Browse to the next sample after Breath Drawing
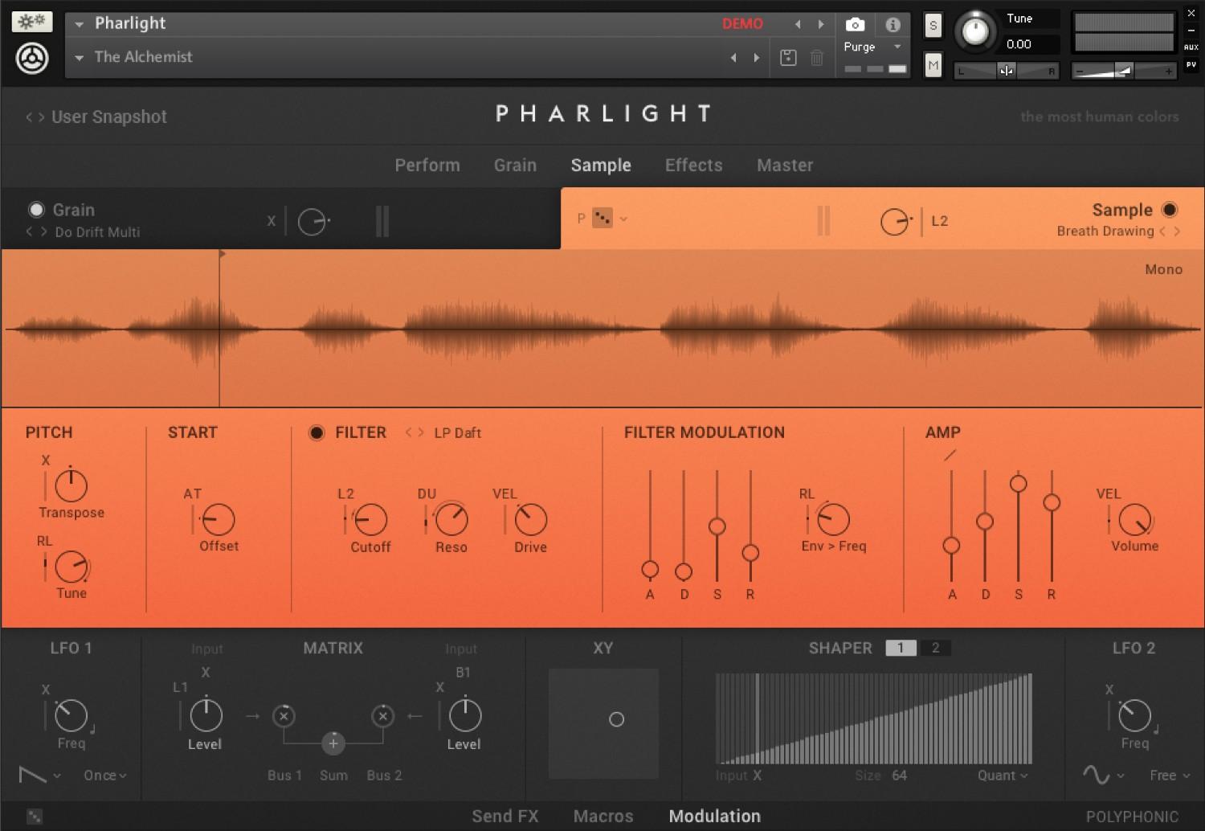 pos(1177,231)
